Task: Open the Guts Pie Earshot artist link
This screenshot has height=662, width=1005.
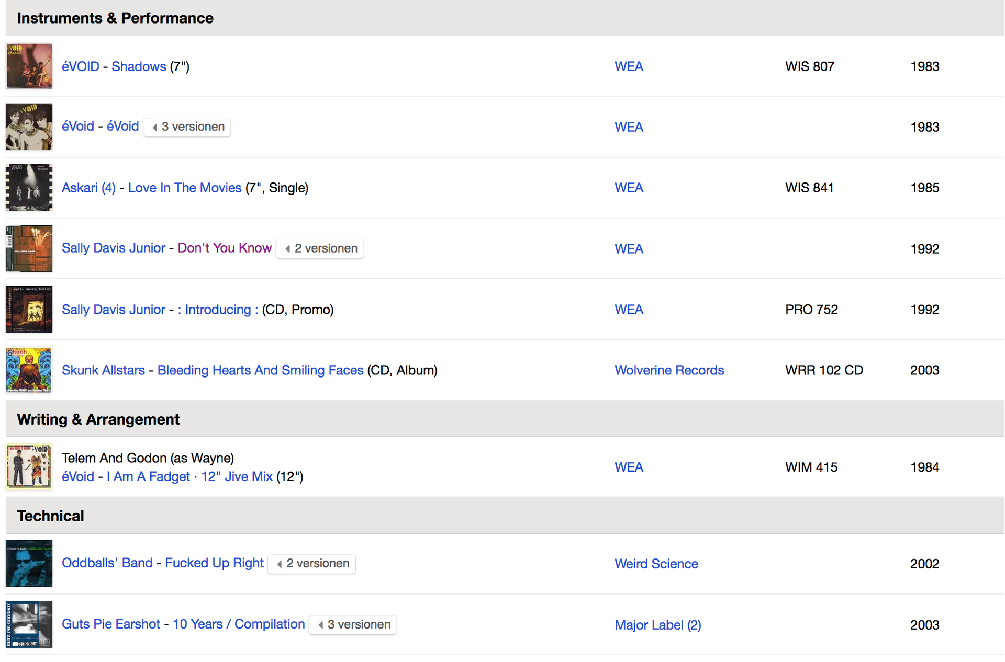Action: click(x=111, y=624)
